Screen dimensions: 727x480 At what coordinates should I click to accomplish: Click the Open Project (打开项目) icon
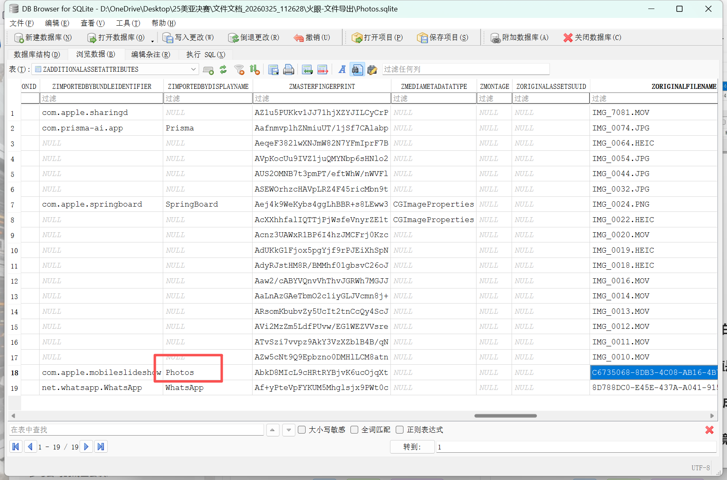[x=357, y=38]
